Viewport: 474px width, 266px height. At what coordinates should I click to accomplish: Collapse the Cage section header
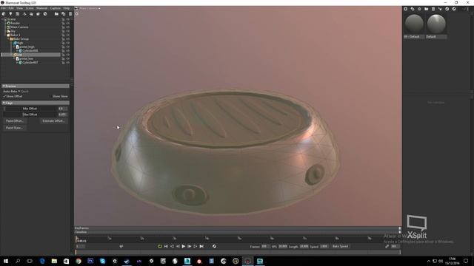tap(36, 103)
